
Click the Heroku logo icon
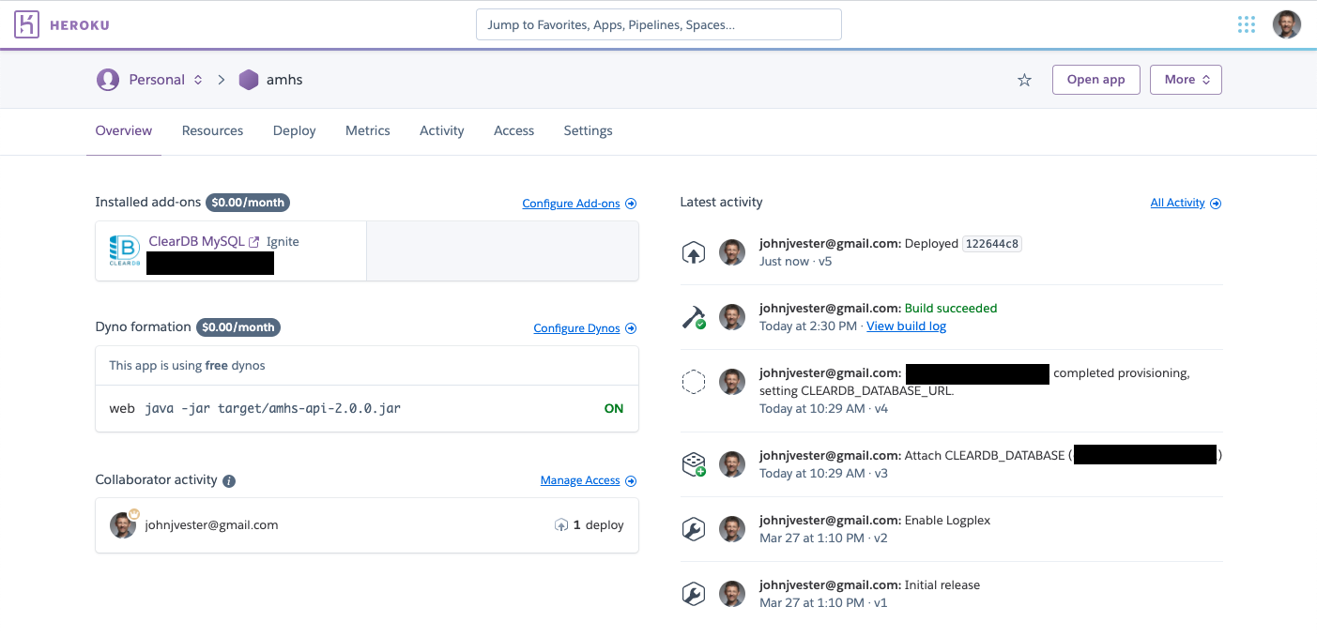[x=26, y=24]
